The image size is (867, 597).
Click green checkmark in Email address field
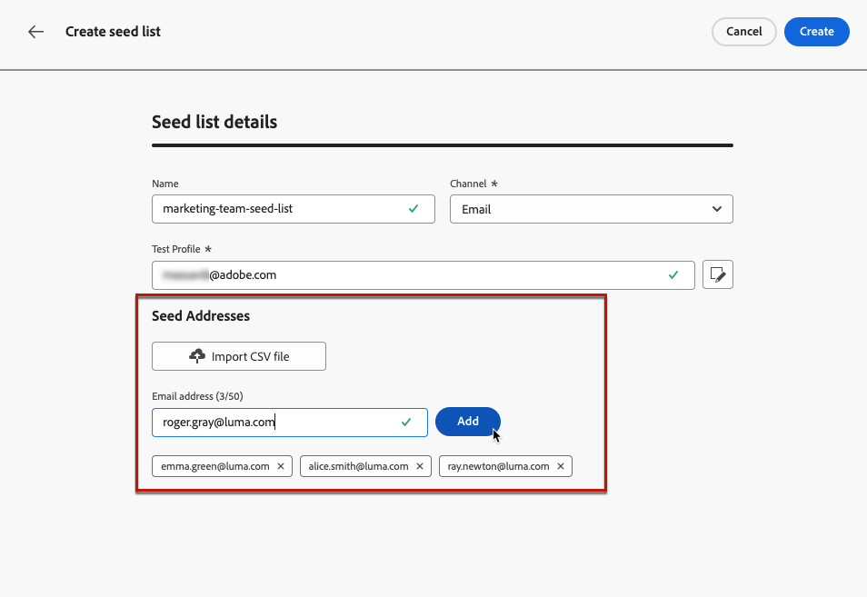point(406,422)
